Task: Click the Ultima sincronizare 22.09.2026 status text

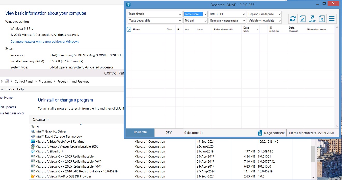Action: [311, 133]
